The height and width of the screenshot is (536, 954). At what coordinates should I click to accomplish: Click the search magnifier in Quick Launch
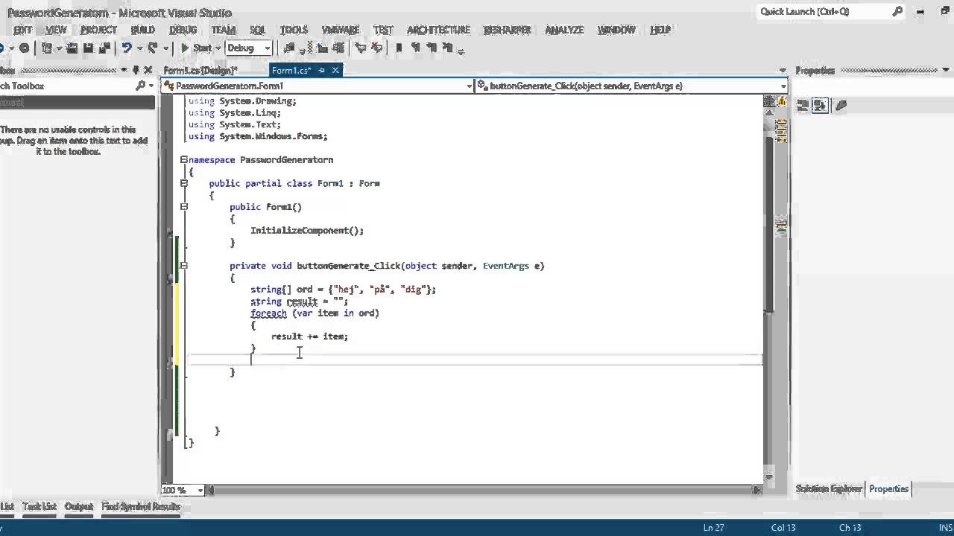(897, 11)
